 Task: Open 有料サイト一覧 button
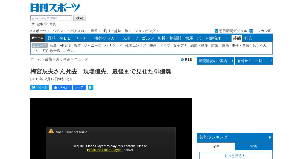(254, 61)
